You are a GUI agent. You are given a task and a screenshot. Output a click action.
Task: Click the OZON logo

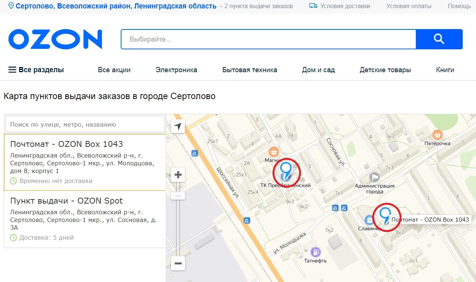pyautogui.click(x=55, y=39)
